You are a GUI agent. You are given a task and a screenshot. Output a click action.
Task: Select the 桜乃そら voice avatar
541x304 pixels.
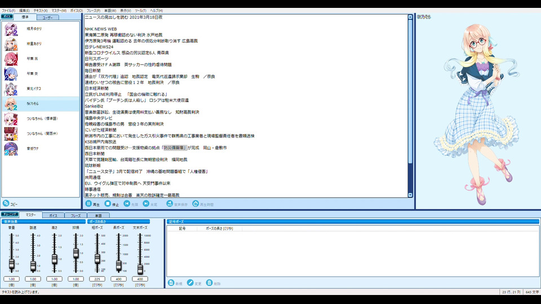tap(11, 104)
